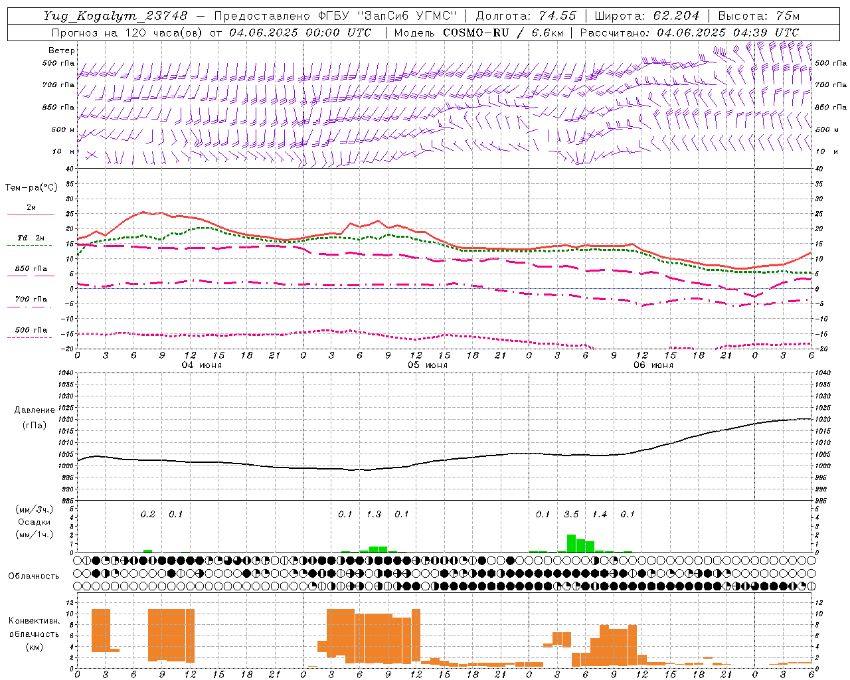Click the 0.2 precipitation amount value
850x680 pixels.
tap(147, 514)
